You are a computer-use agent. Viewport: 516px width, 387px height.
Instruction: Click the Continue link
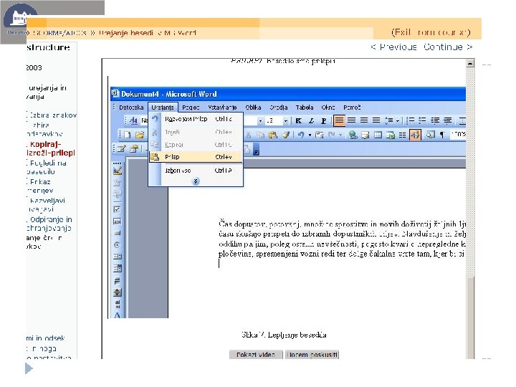point(448,47)
